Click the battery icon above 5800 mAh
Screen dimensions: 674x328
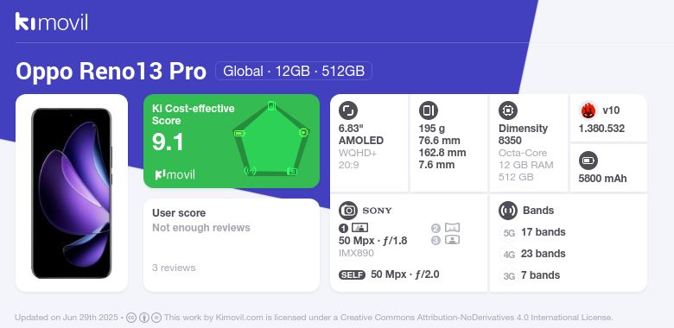tap(588, 161)
